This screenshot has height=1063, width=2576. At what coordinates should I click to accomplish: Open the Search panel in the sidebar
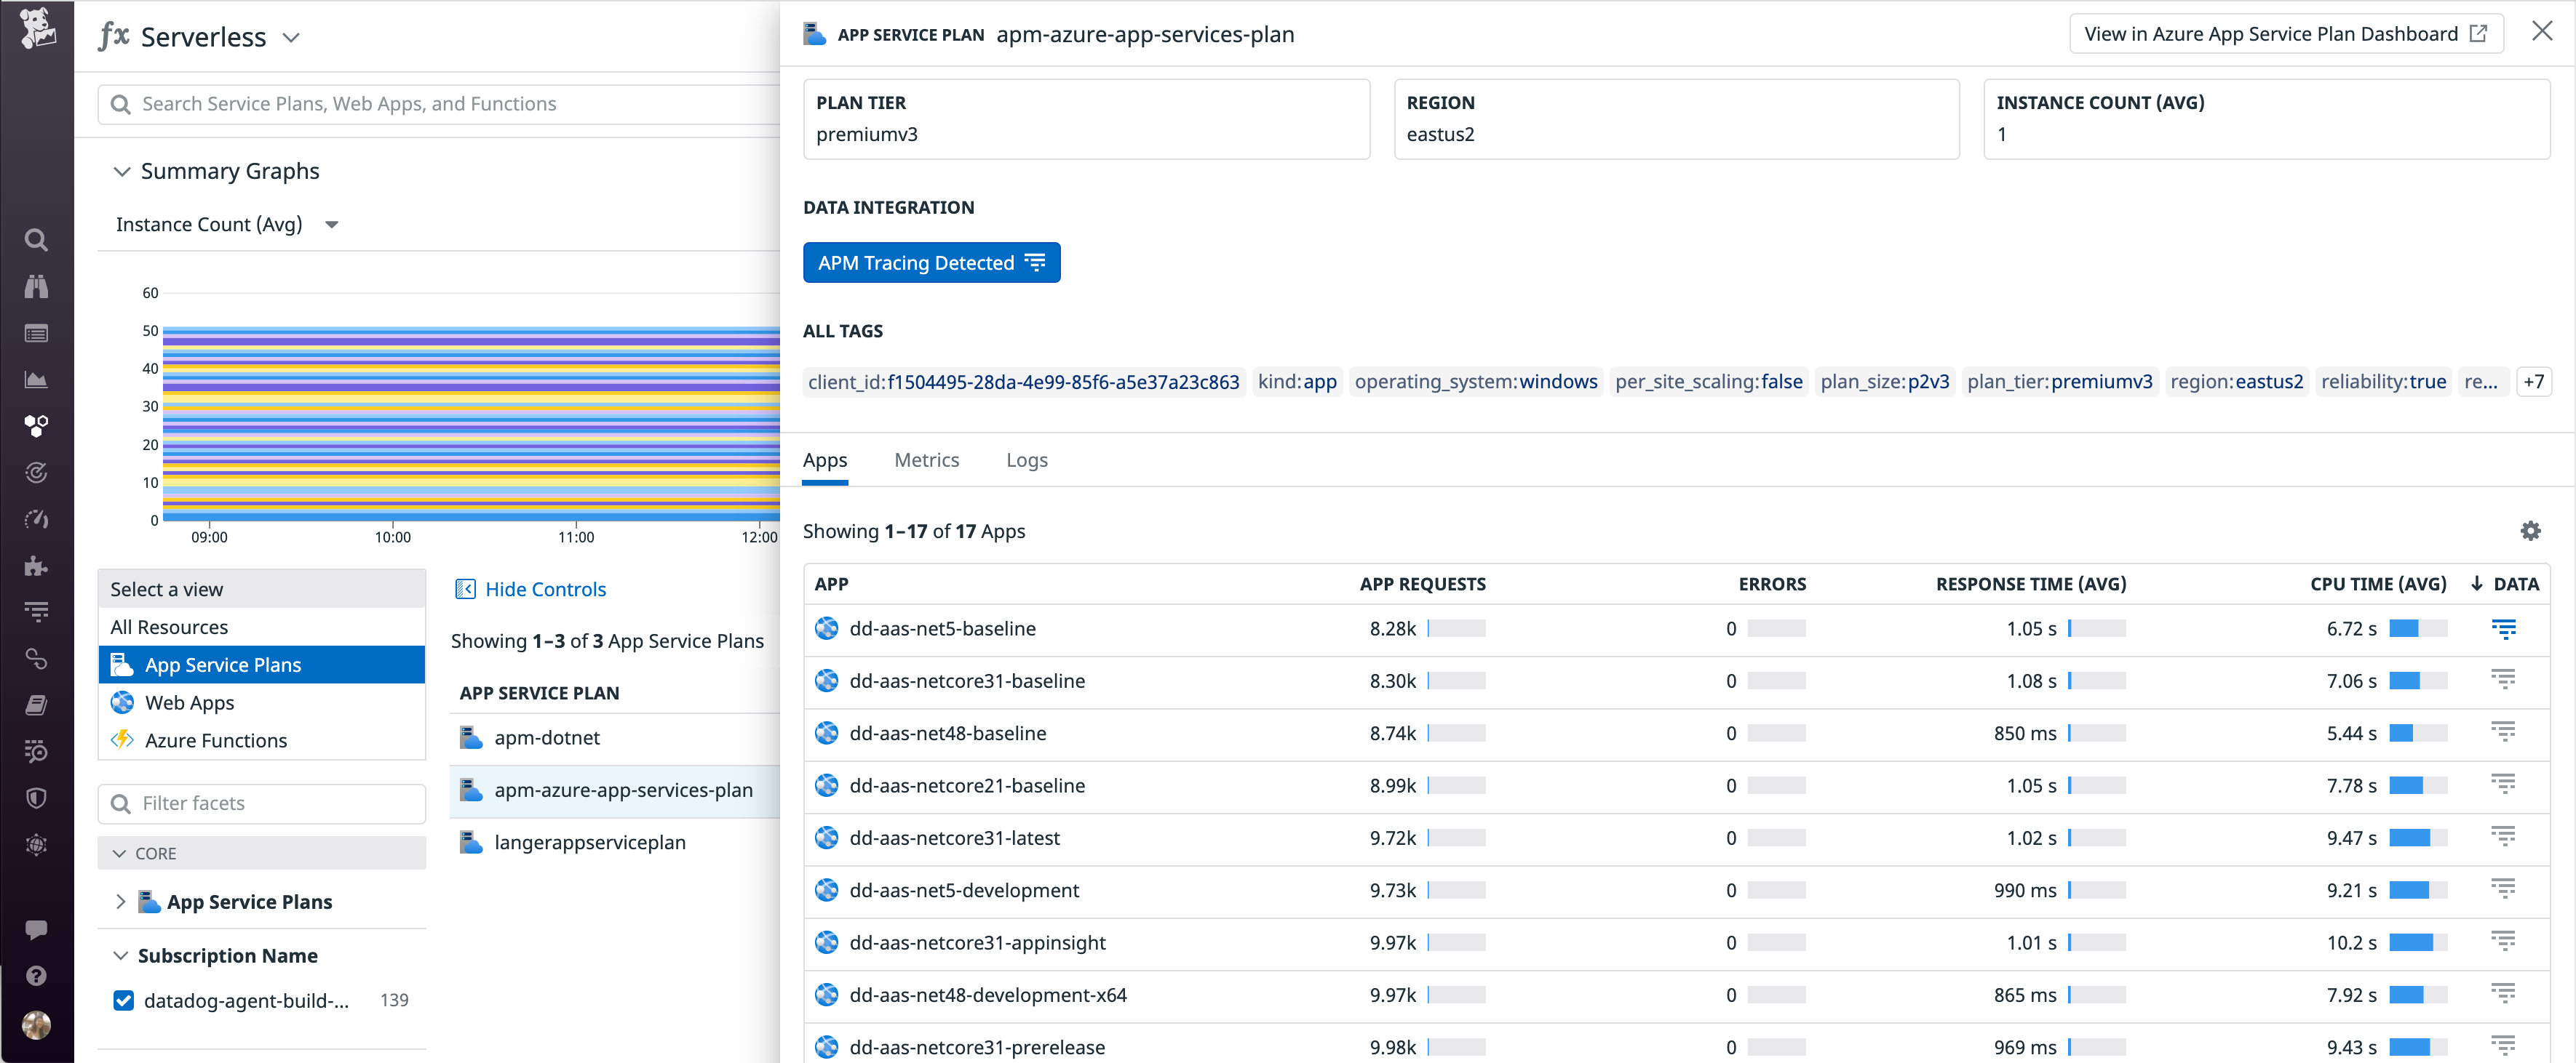(x=36, y=240)
